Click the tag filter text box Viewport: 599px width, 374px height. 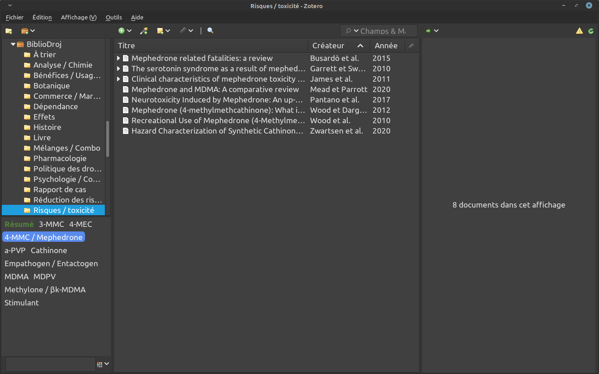coord(51,364)
